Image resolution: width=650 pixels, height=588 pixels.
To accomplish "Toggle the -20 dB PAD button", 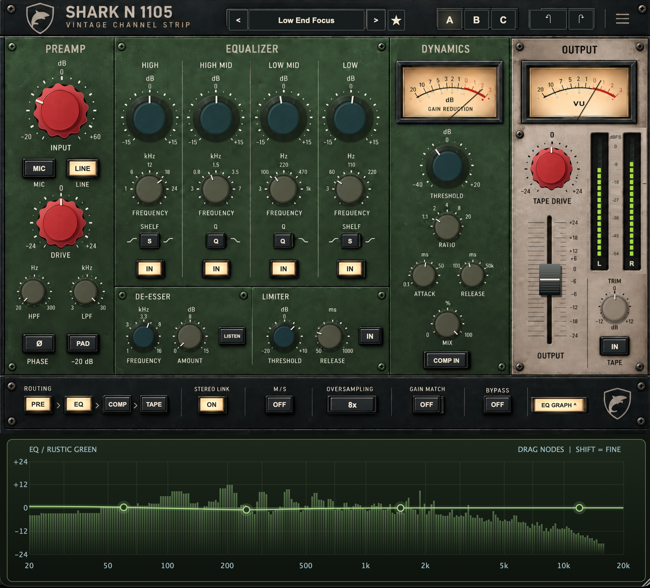I will (x=83, y=343).
